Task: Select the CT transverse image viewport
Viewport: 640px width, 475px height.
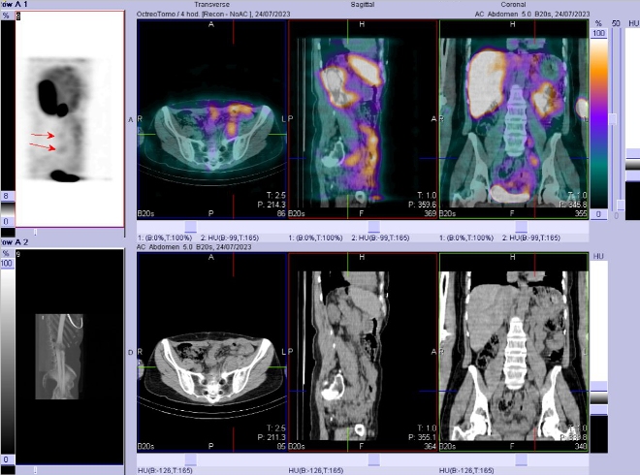Action: click(x=212, y=354)
